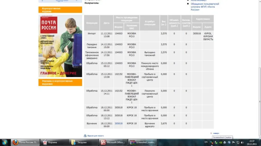
Task: Click the Получатель label
Action: click(92, 3)
